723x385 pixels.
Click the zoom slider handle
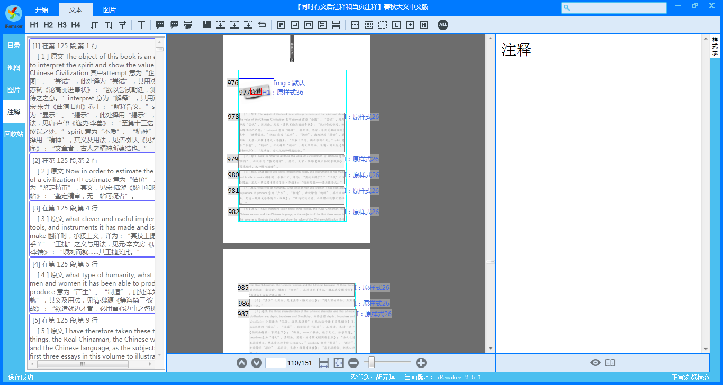tap(372, 362)
